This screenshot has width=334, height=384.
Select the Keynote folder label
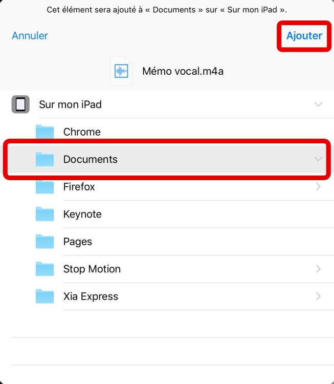(x=82, y=214)
